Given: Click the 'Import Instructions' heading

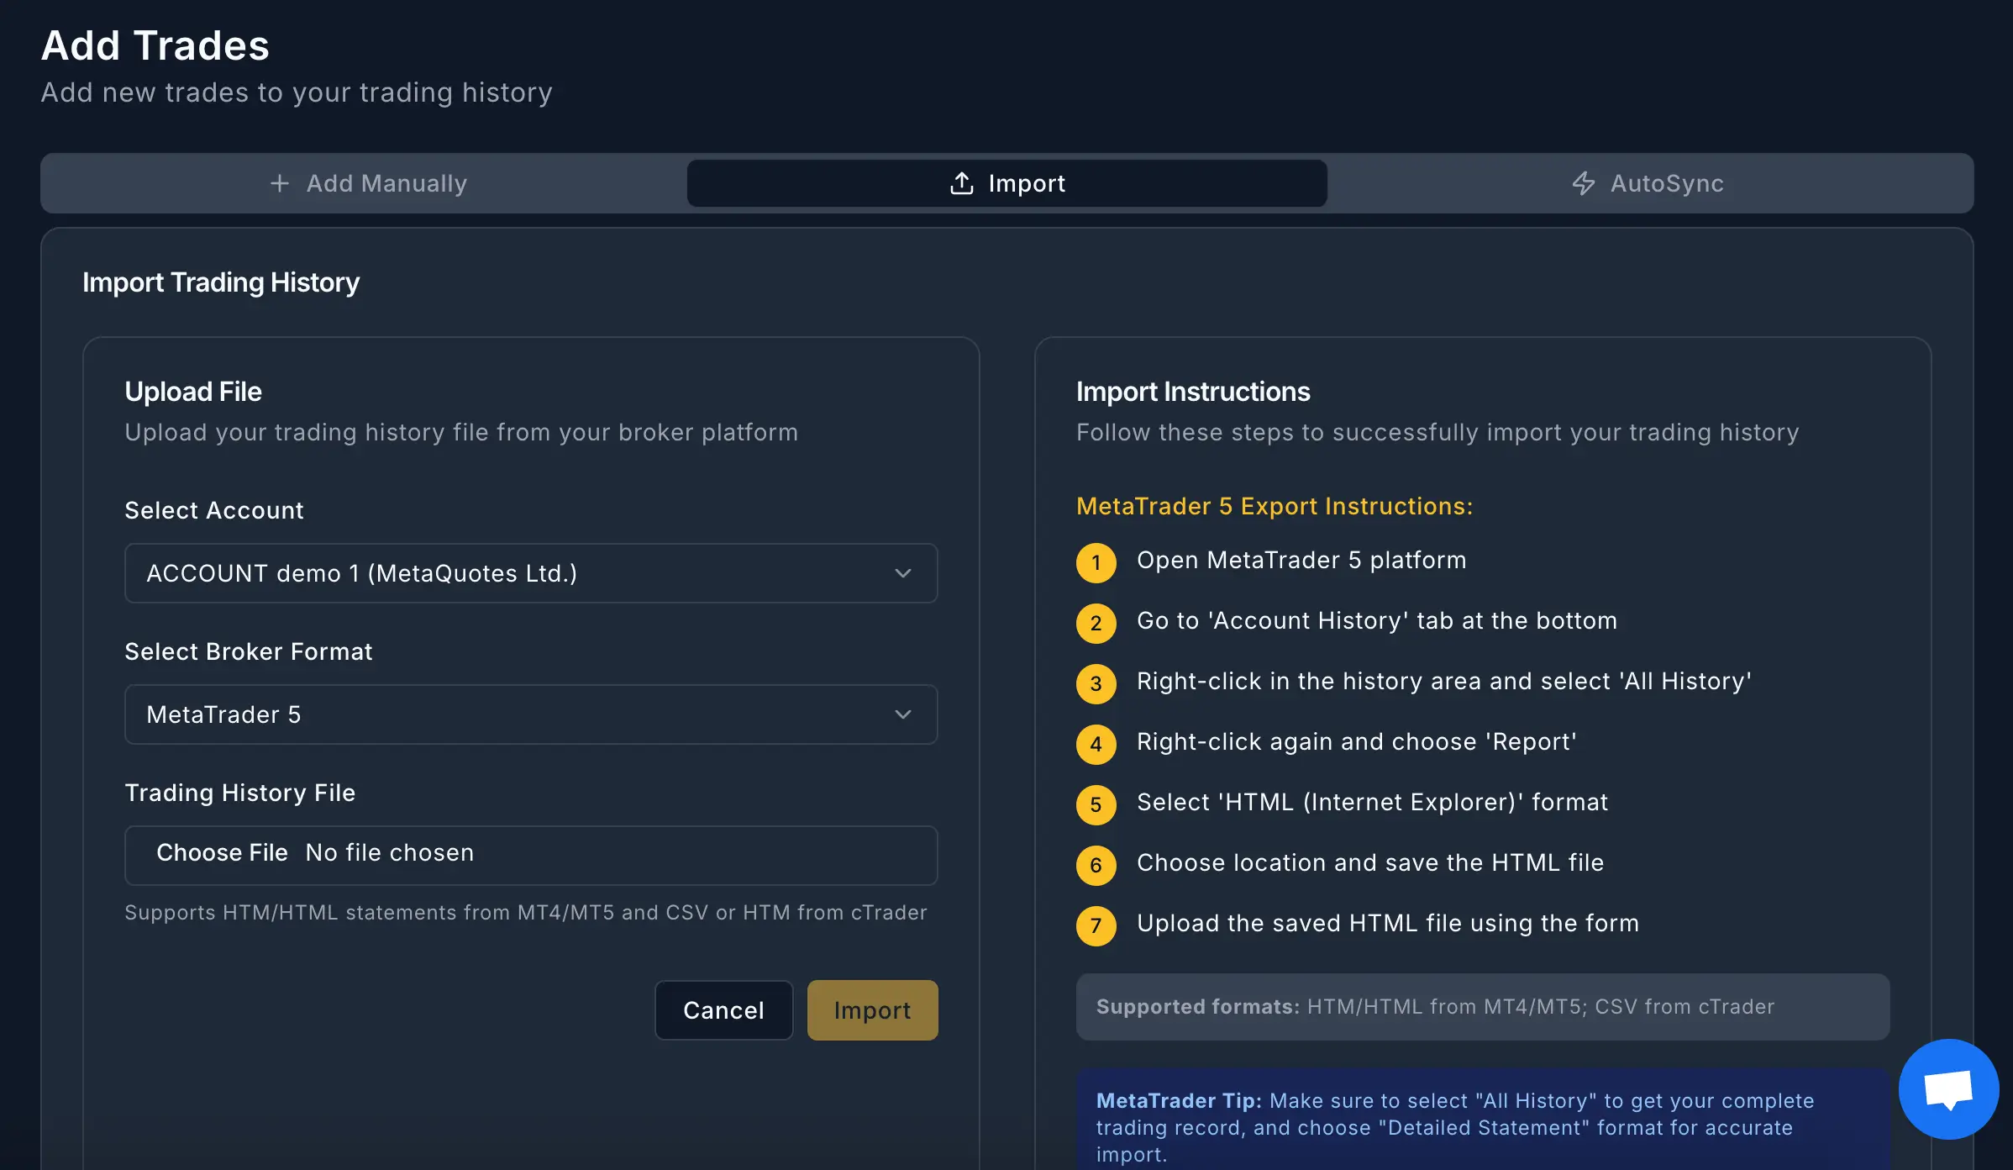Looking at the screenshot, I should (1193, 392).
